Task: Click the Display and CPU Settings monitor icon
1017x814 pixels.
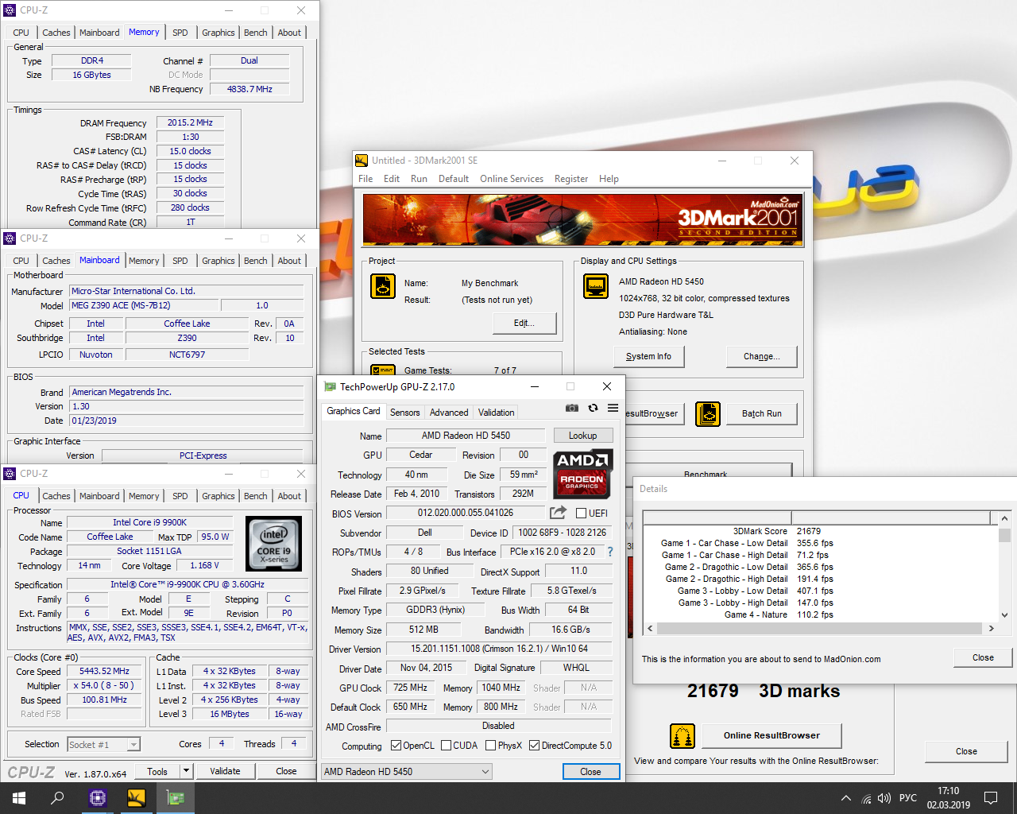Action: click(x=596, y=286)
